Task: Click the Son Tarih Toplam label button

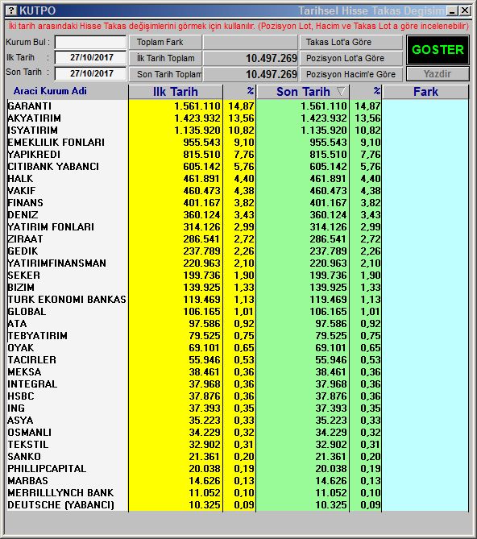Action: click(x=165, y=74)
